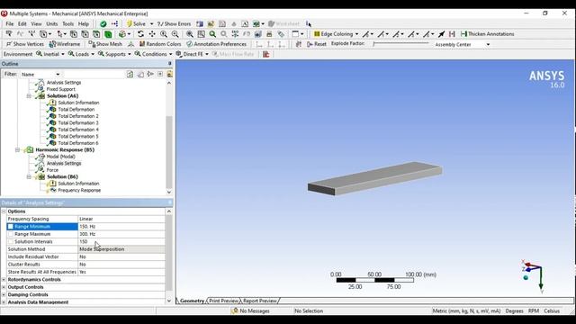
Task: Select the Fixed Support tree item
Action: pos(60,89)
